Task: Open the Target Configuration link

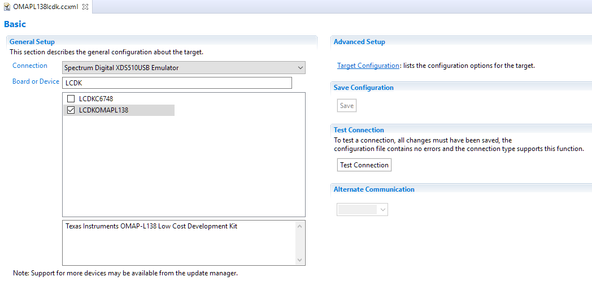Action: pyautogui.click(x=368, y=66)
